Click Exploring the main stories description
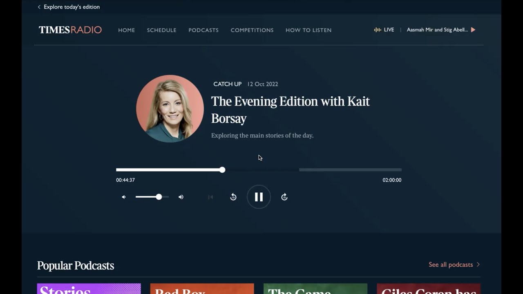 coord(262,136)
